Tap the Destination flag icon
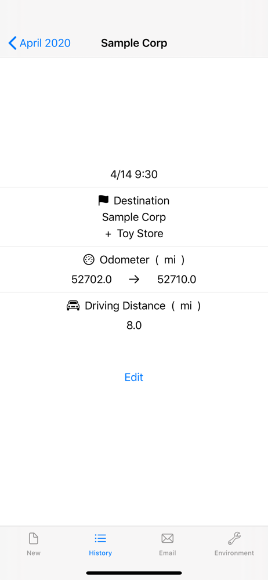The height and width of the screenshot is (580, 268). point(103,201)
